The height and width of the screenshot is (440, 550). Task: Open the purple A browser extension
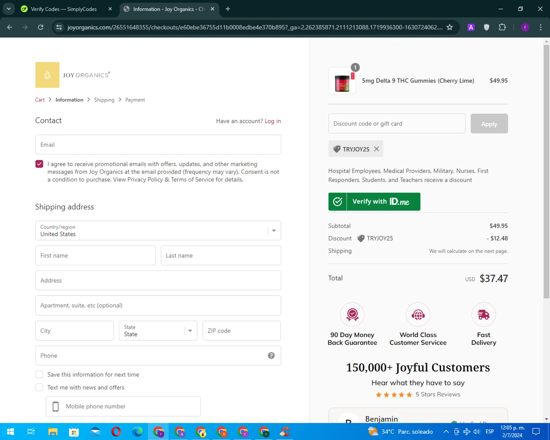click(471, 27)
